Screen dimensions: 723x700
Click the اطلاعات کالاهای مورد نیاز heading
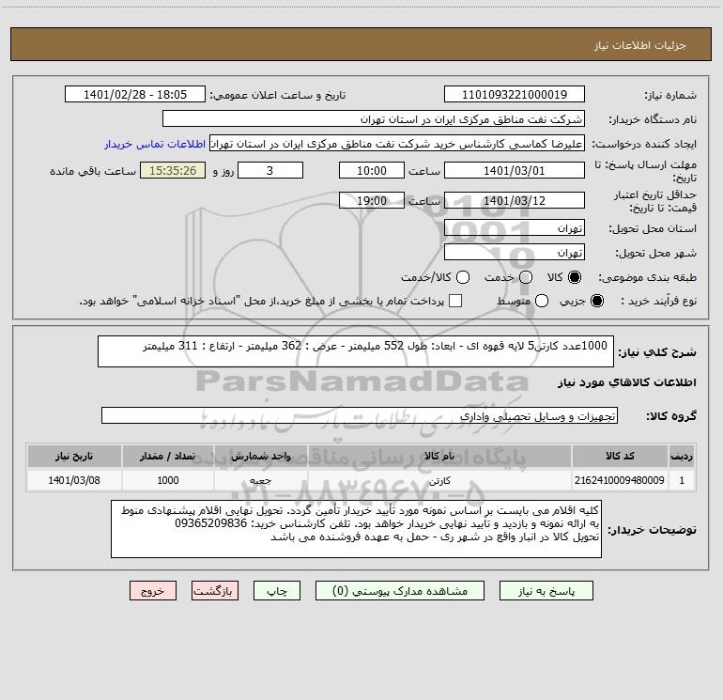(627, 382)
